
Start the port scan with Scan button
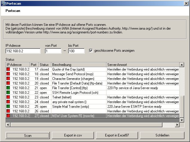(28, 135)
